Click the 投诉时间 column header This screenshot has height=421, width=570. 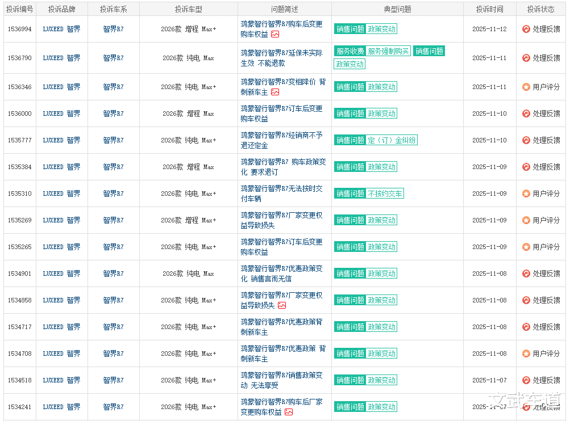click(x=490, y=10)
